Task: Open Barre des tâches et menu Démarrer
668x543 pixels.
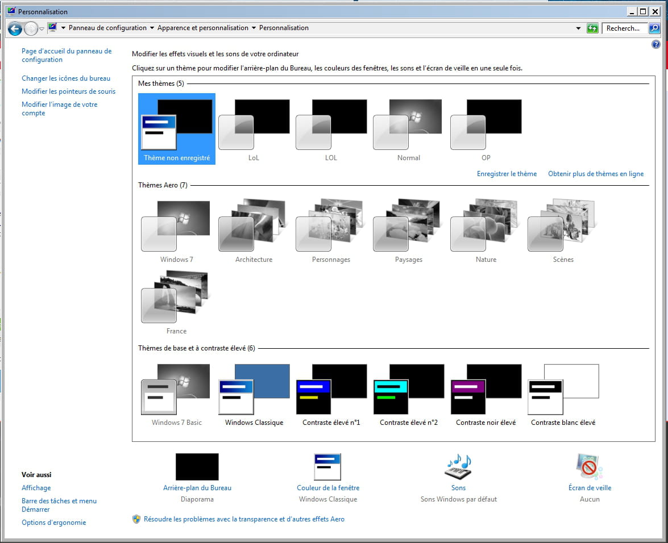Action: [59, 505]
